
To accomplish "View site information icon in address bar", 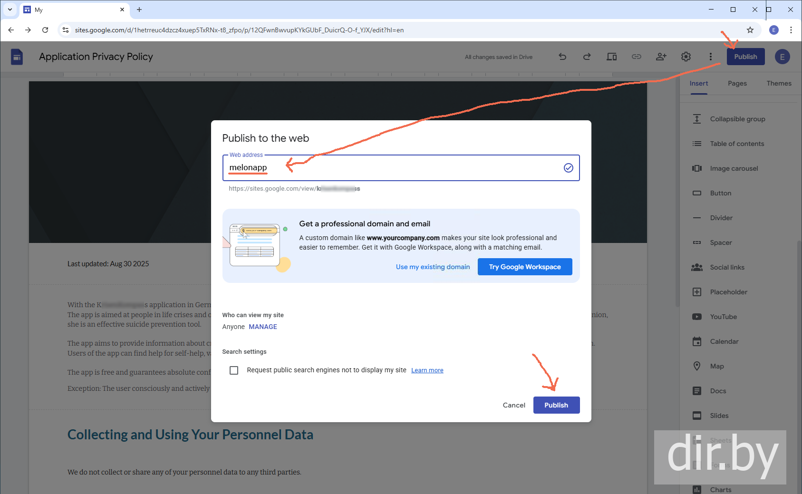I will (x=66, y=30).
